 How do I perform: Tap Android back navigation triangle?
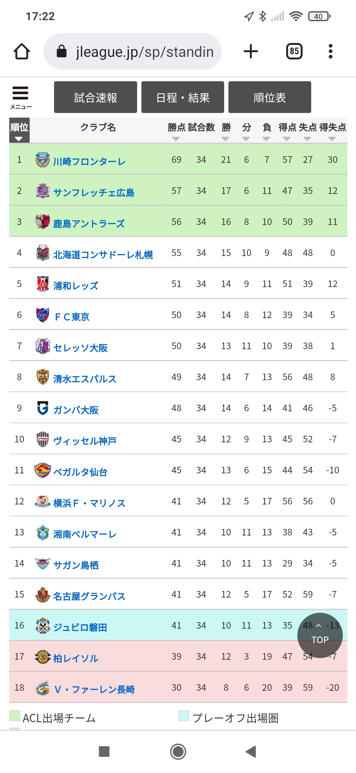point(251,752)
